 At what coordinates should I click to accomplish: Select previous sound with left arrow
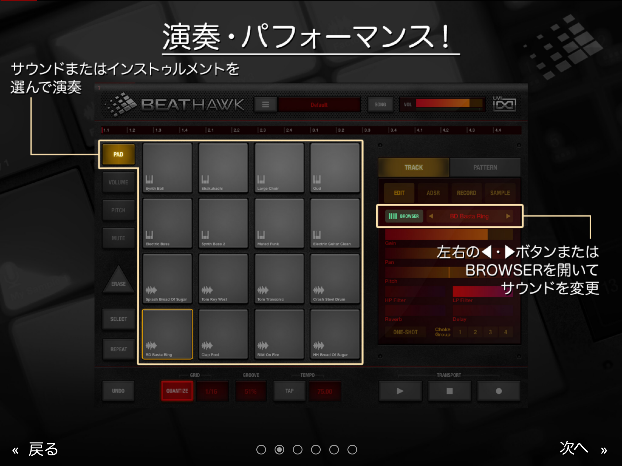(431, 216)
